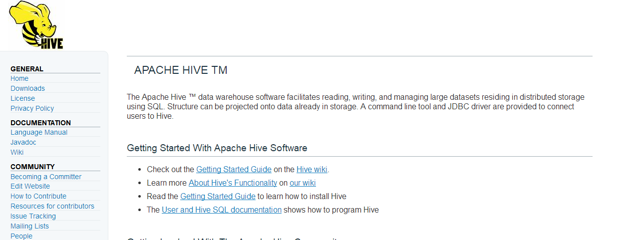Open Resources for contributors link
630x240 pixels.
pyautogui.click(x=52, y=206)
